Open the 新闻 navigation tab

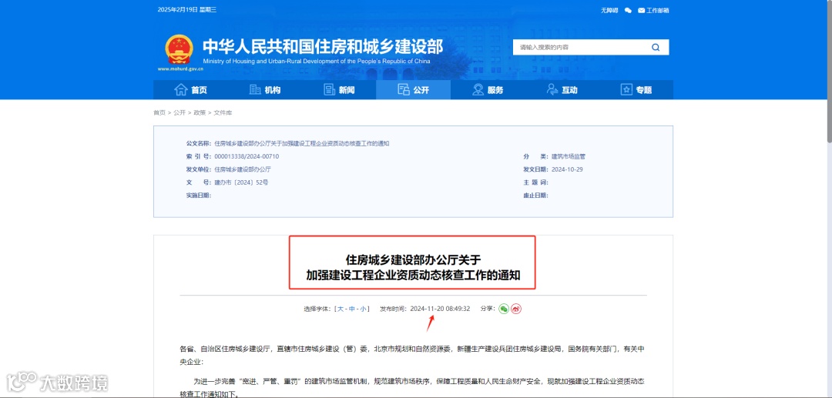click(339, 90)
